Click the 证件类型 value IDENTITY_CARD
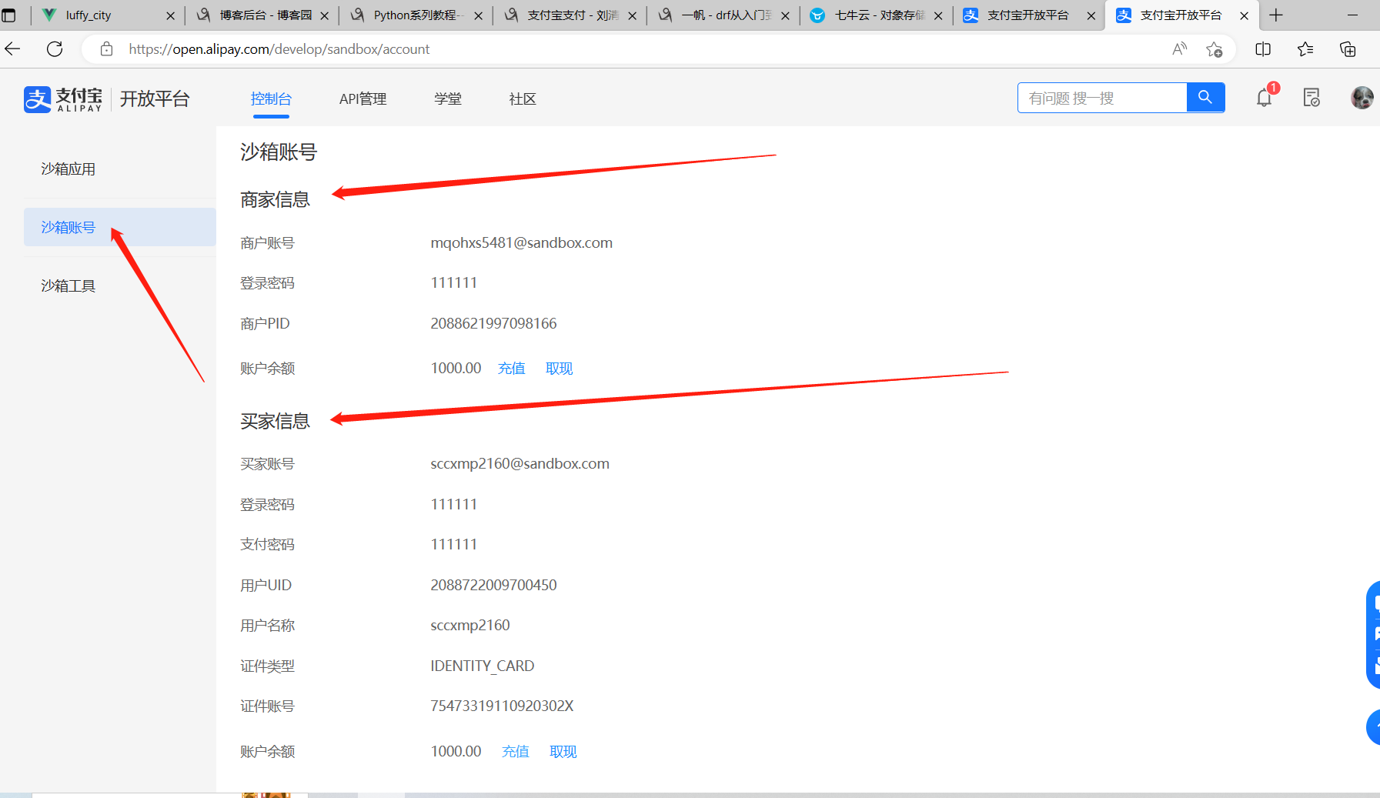Viewport: 1380px width, 798px height. click(483, 666)
